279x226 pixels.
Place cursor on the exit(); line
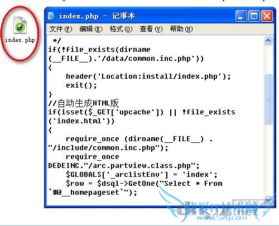click(81, 85)
